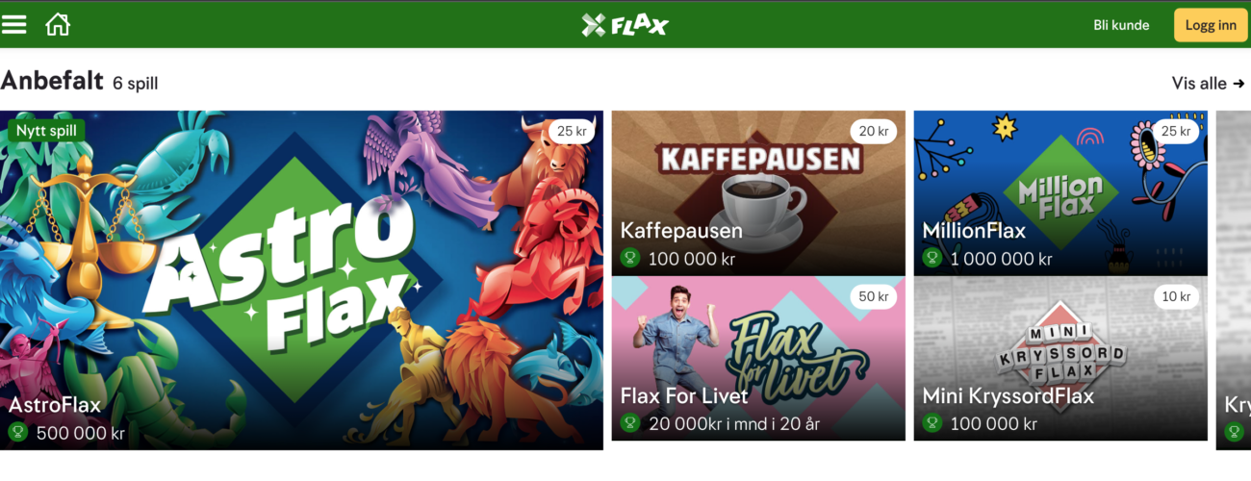
Task: Go to the home page icon
Action: (58, 25)
